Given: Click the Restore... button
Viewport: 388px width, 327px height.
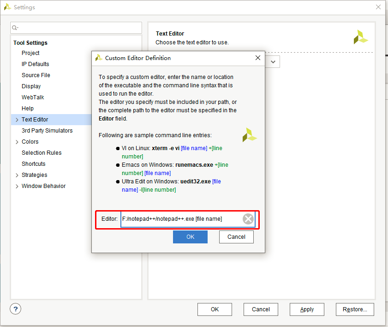Looking at the screenshot, I should [355, 309].
